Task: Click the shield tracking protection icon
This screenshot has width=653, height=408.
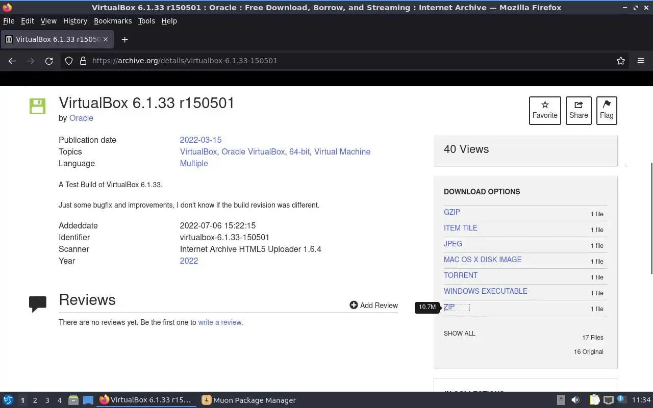Action: (69, 61)
